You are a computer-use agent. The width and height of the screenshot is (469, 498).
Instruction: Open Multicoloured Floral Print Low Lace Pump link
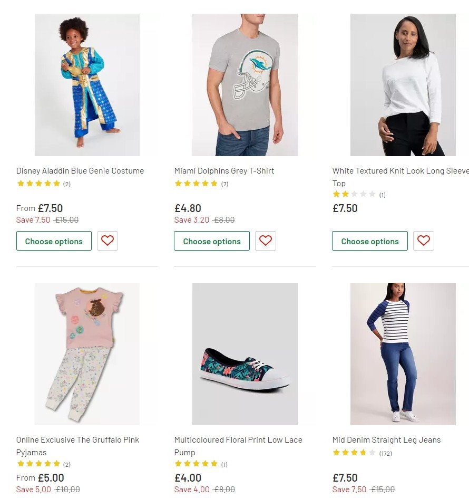tap(238, 440)
